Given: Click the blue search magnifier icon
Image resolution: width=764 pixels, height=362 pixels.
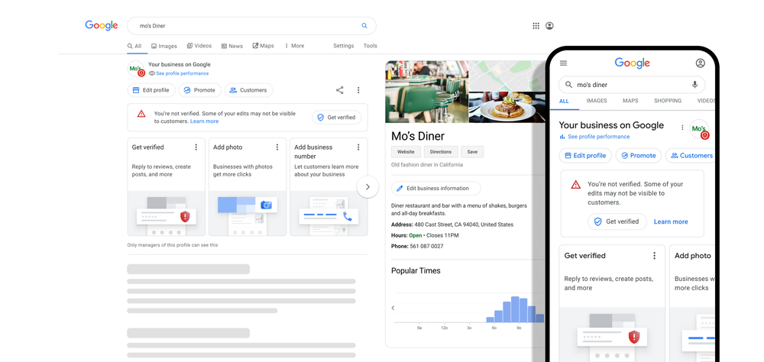Looking at the screenshot, I should tap(364, 26).
